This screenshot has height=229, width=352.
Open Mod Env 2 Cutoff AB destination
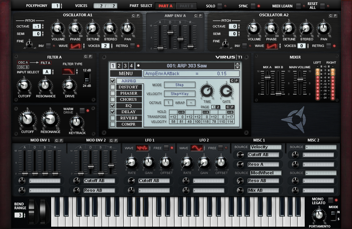(x=99, y=181)
